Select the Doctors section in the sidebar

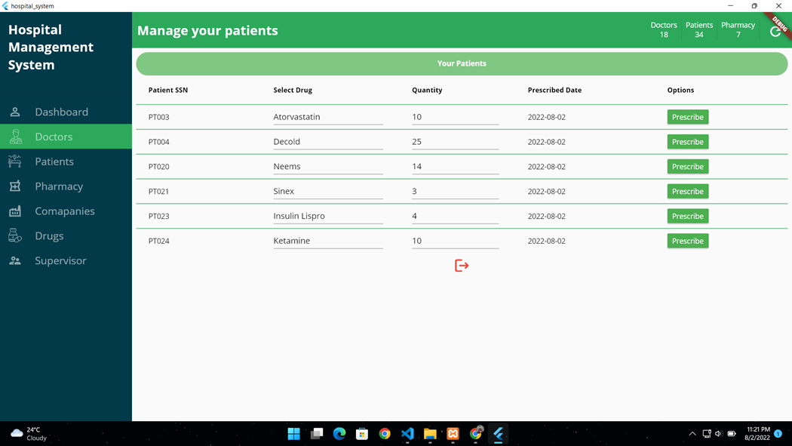[x=54, y=137]
